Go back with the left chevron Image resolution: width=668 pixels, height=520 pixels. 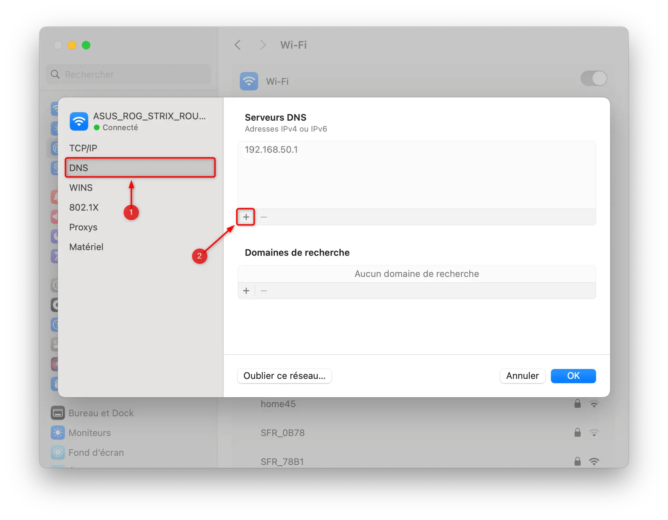(x=238, y=45)
